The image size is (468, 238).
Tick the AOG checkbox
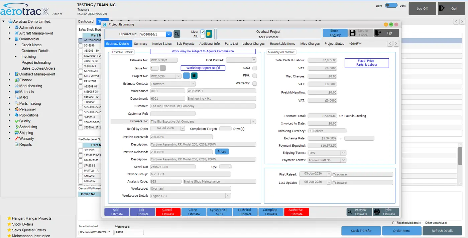click(x=255, y=68)
